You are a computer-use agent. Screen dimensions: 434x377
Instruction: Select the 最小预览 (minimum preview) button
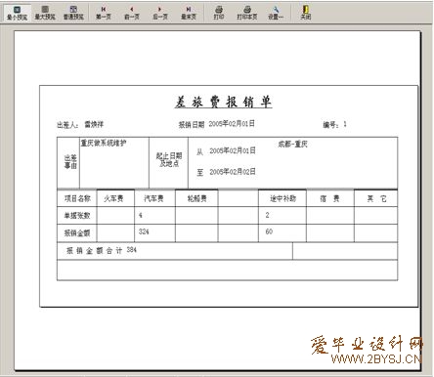(x=17, y=13)
